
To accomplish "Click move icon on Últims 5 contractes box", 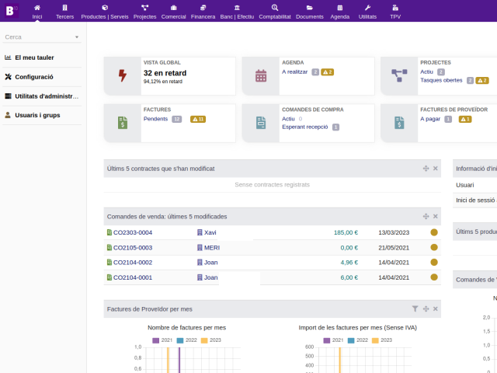I will pyautogui.click(x=426, y=169).
